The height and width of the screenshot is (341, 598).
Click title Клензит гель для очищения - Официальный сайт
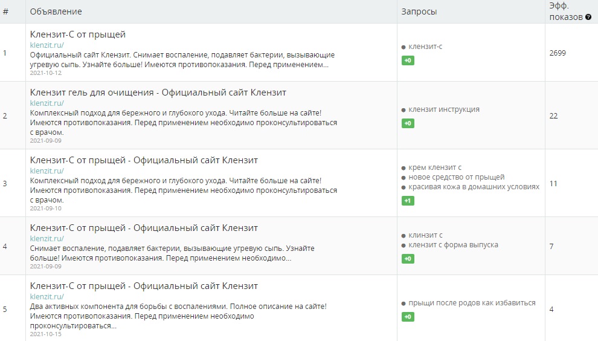click(x=158, y=93)
